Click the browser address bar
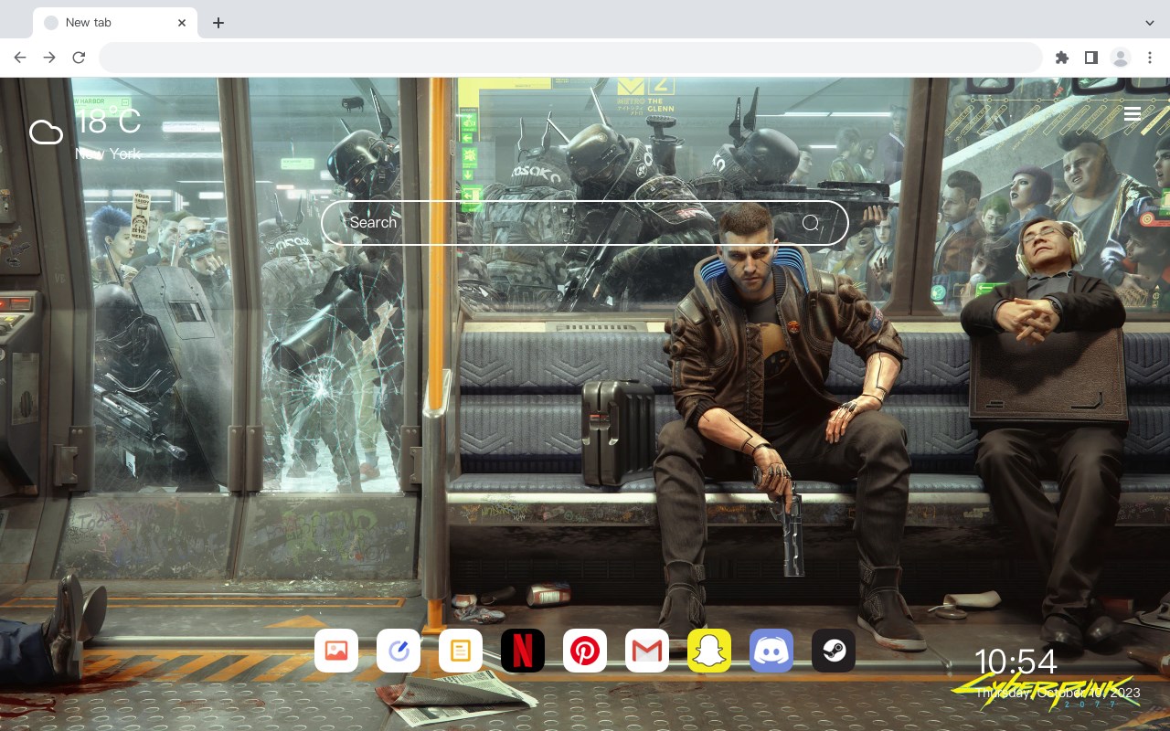Image resolution: width=1170 pixels, height=731 pixels. tap(570, 58)
